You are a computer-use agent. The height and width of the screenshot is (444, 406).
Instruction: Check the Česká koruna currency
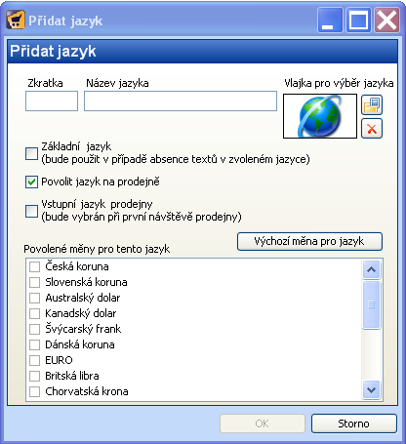[34, 266]
